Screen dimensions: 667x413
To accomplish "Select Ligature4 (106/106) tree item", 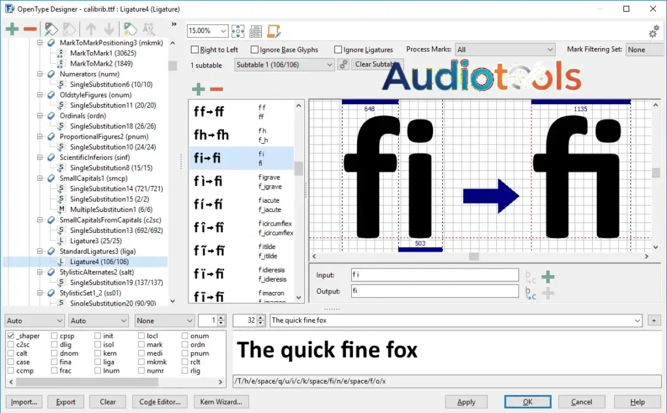I will [x=99, y=261].
